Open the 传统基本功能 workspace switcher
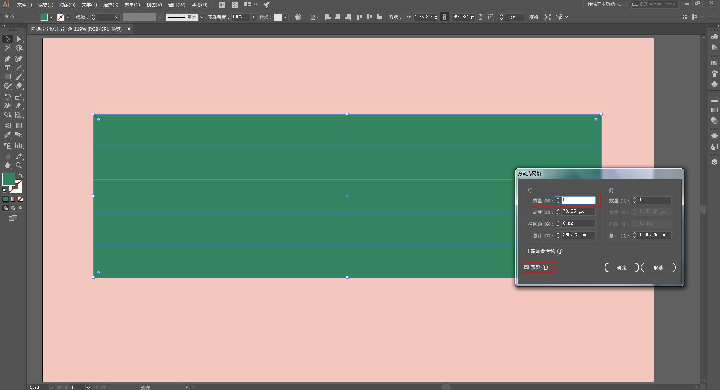 coord(605,5)
